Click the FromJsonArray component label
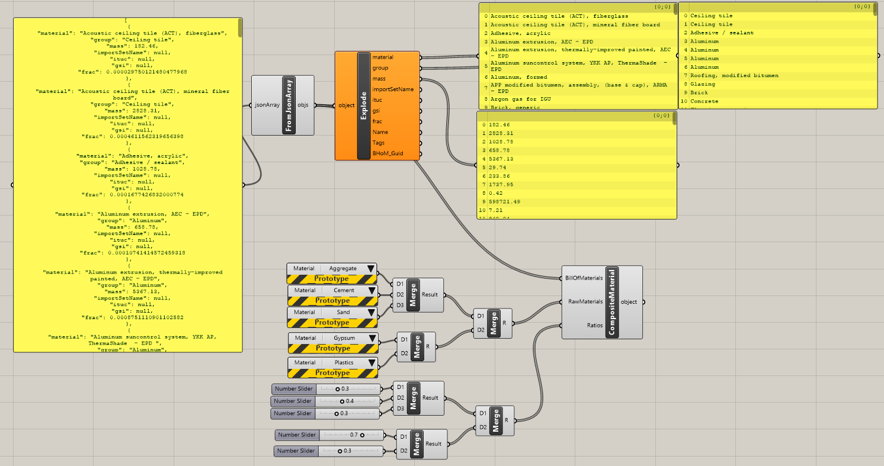The image size is (884, 466). [289, 105]
